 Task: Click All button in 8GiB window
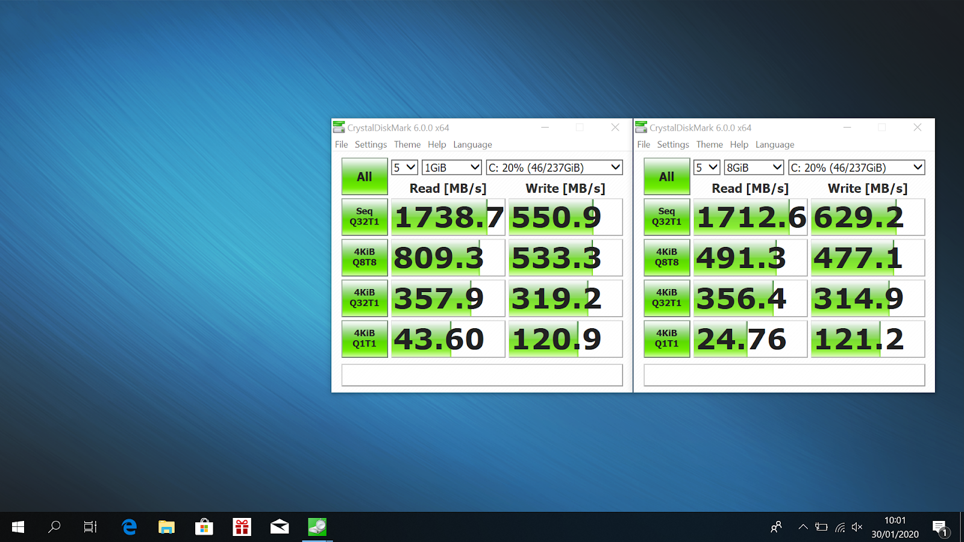click(x=667, y=176)
